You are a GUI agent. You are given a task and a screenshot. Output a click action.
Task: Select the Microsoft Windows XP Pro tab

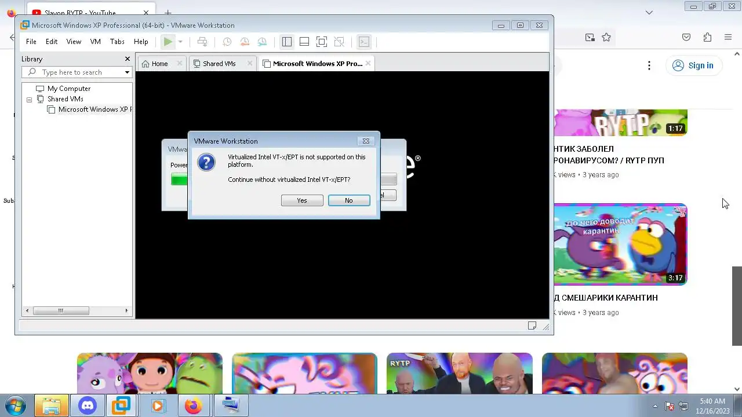pyautogui.click(x=318, y=64)
